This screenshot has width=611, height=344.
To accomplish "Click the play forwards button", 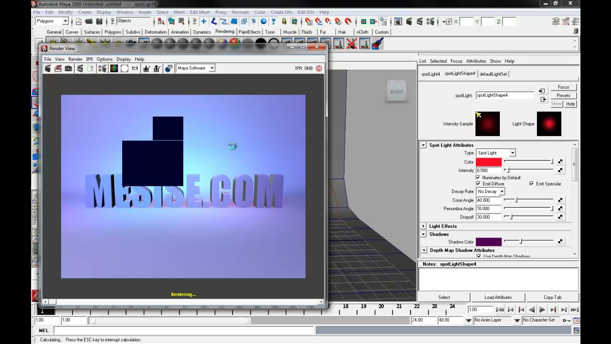I will [x=542, y=310].
